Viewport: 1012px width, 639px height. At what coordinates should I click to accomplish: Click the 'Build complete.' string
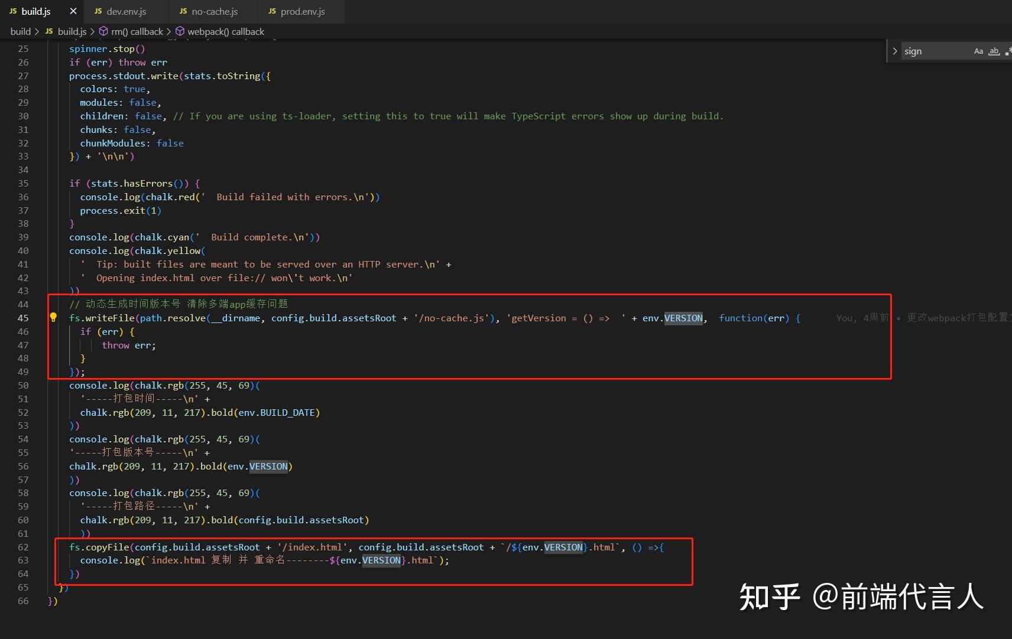(252, 237)
